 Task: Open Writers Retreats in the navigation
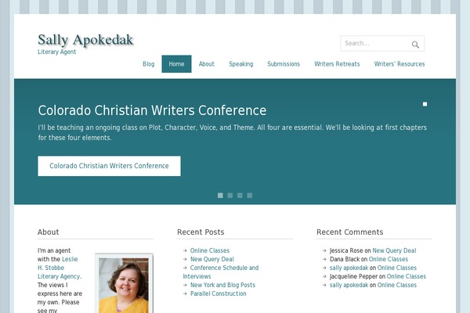click(337, 64)
